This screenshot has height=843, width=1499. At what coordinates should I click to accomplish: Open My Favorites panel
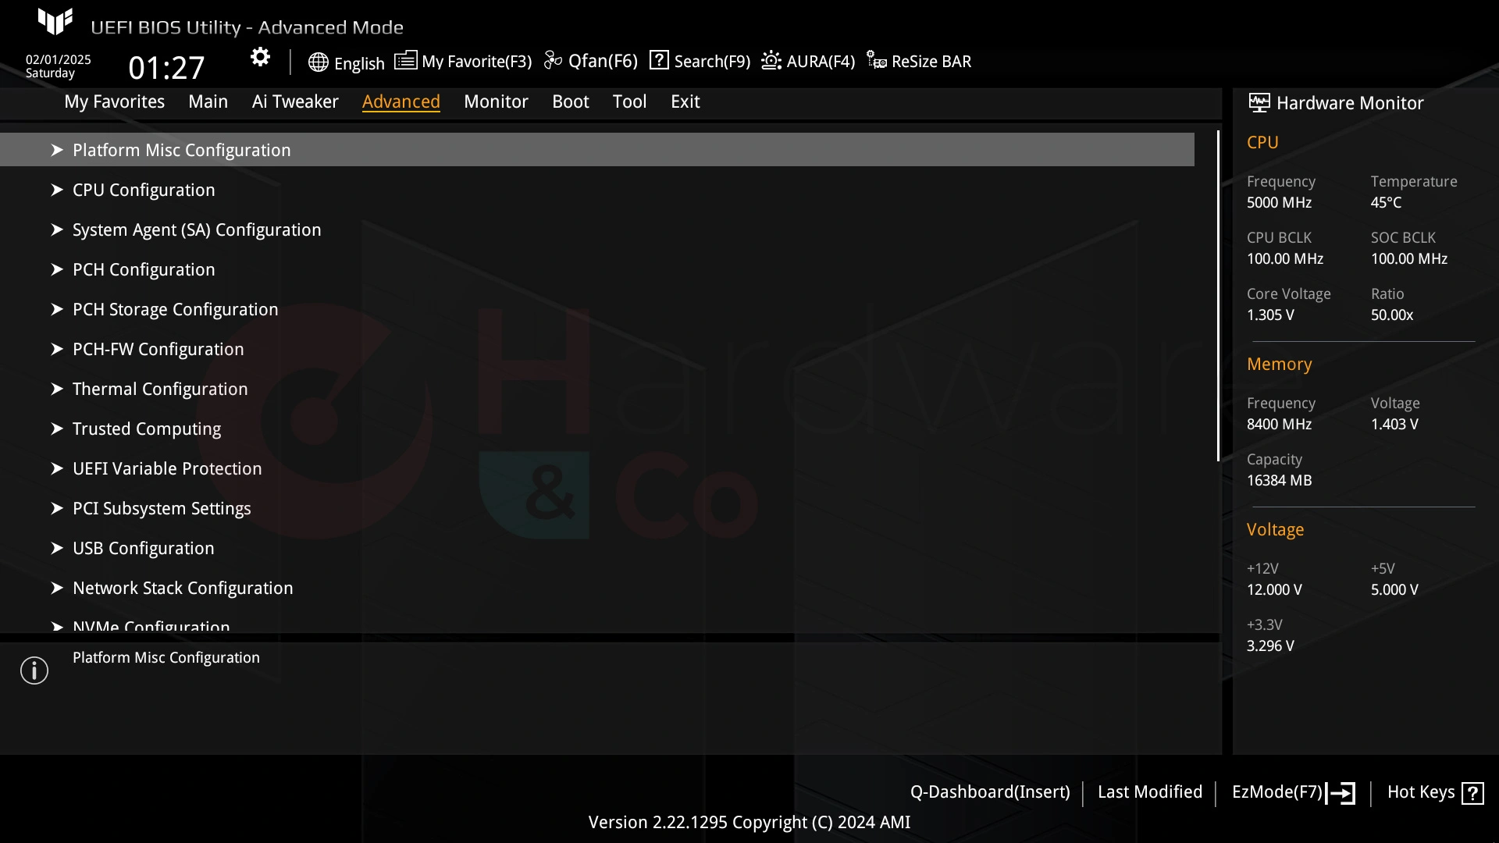pos(113,101)
